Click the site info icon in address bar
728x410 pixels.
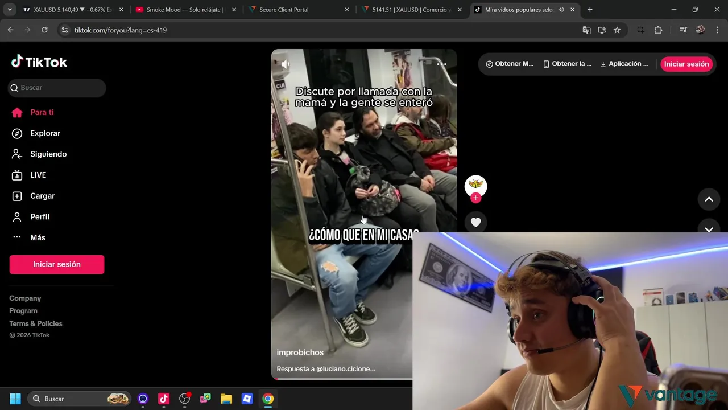(64, 30)
